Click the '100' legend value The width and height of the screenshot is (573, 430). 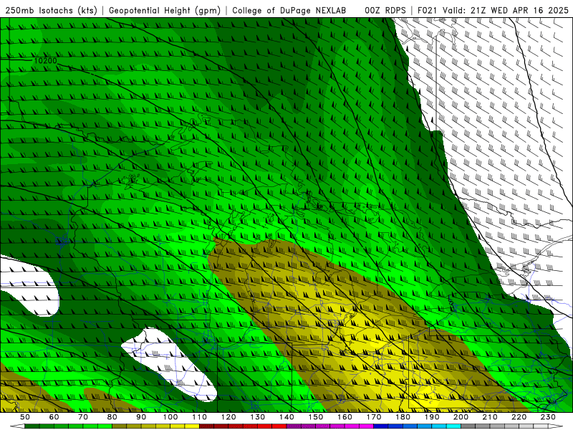click(170, 417)
